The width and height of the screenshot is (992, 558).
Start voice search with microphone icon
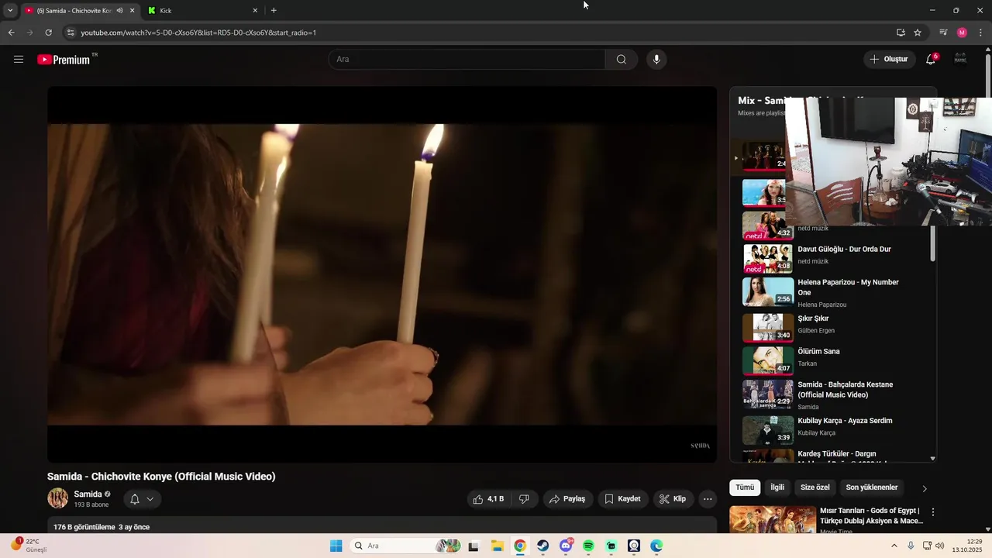656,60
